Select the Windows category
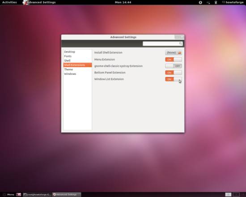 [x=77, y=74]
